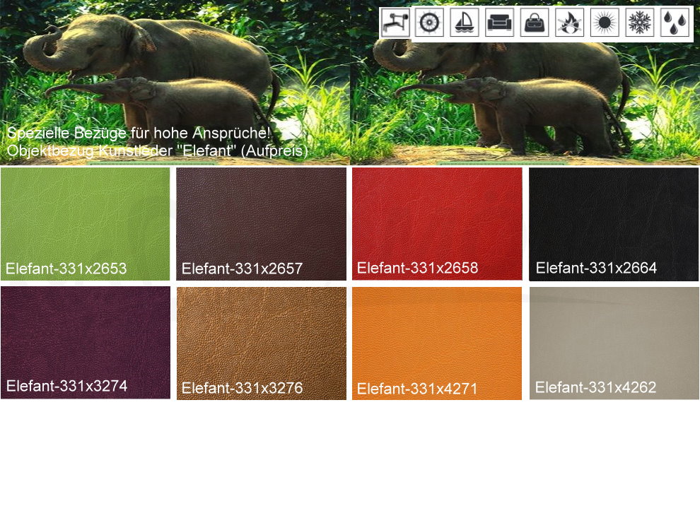Image resolution: width=700 pixels, height=523 pixels.
Task: Select the beige Elefant-331x4262 swatch
Action: 614,343
